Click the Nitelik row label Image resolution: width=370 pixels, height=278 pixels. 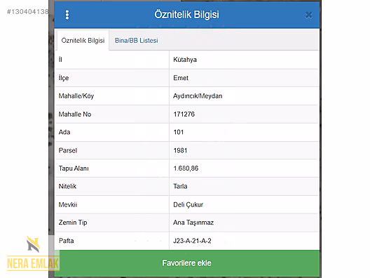67,186
